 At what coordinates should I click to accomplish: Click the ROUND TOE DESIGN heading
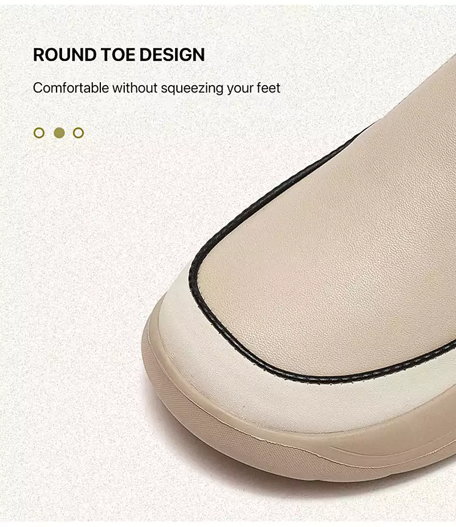119,54
